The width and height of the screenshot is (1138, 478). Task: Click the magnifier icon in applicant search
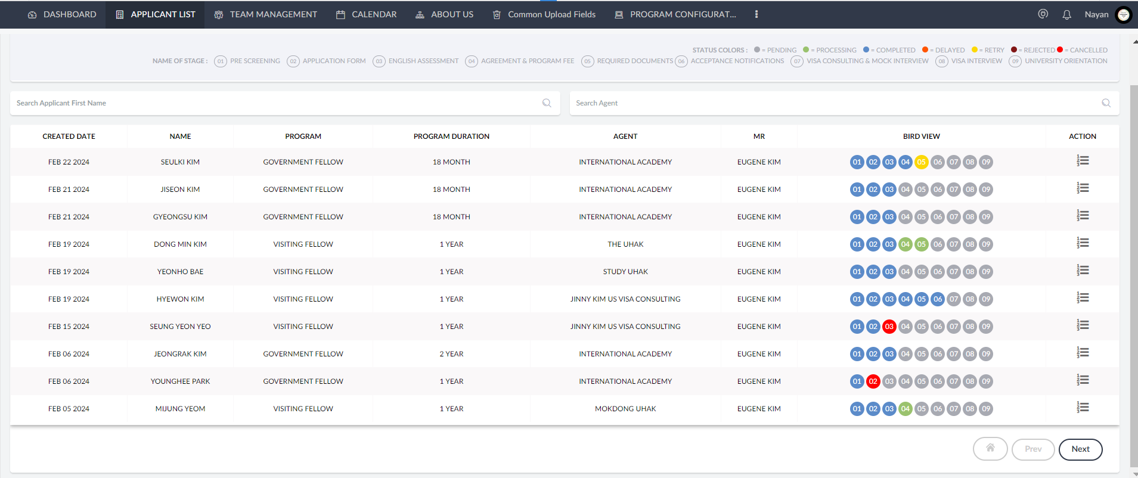[x=547, y=103]
